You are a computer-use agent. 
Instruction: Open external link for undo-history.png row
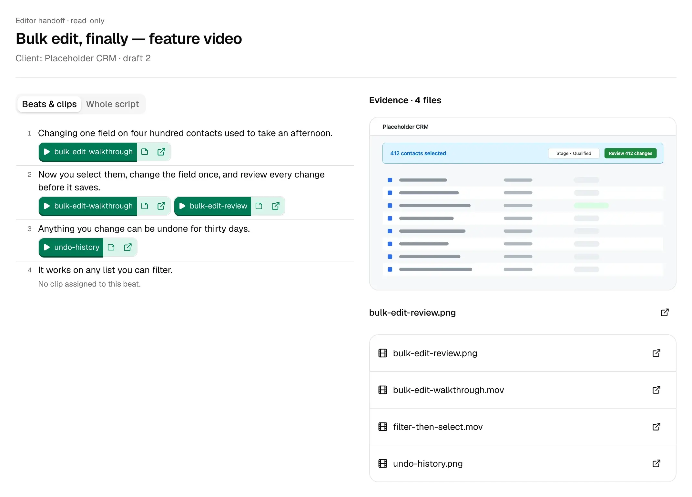pos(656,463)
